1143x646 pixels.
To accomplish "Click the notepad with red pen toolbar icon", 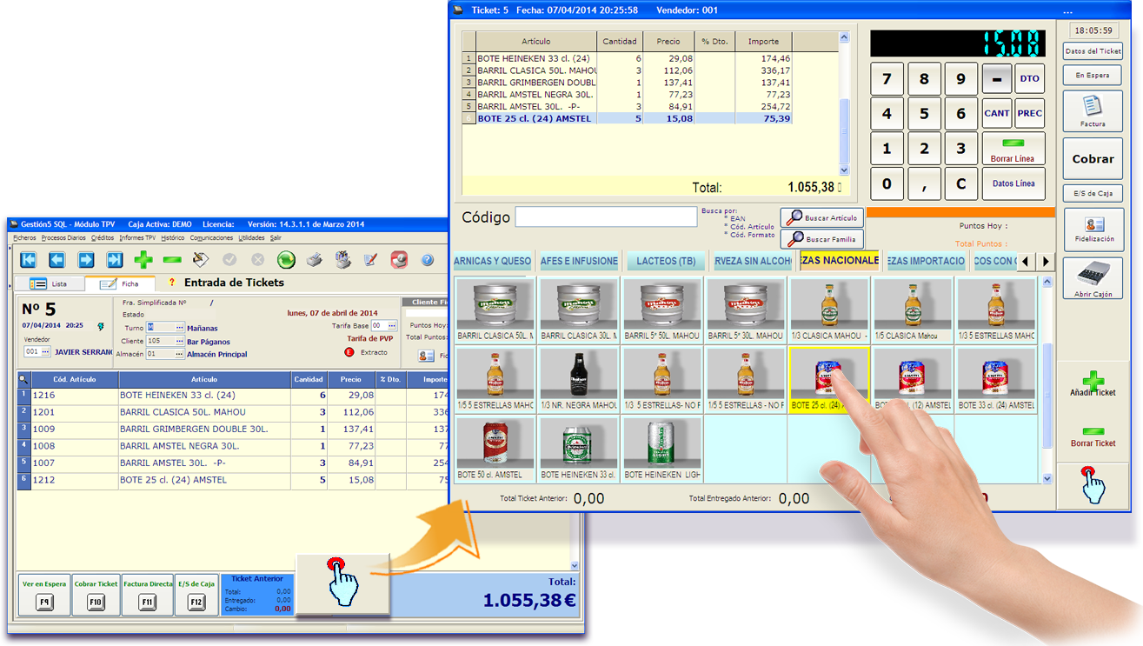I will point(371,259).
